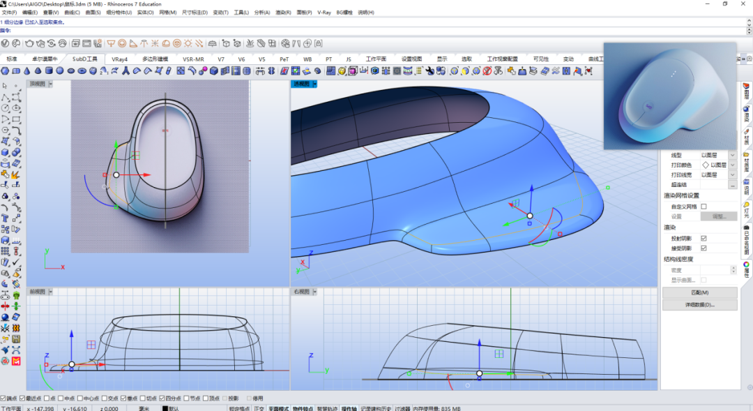Enable 交点 intersection osnap checkbox
Image resolution: width=753 pixels, height=411 pixels.
104,398
